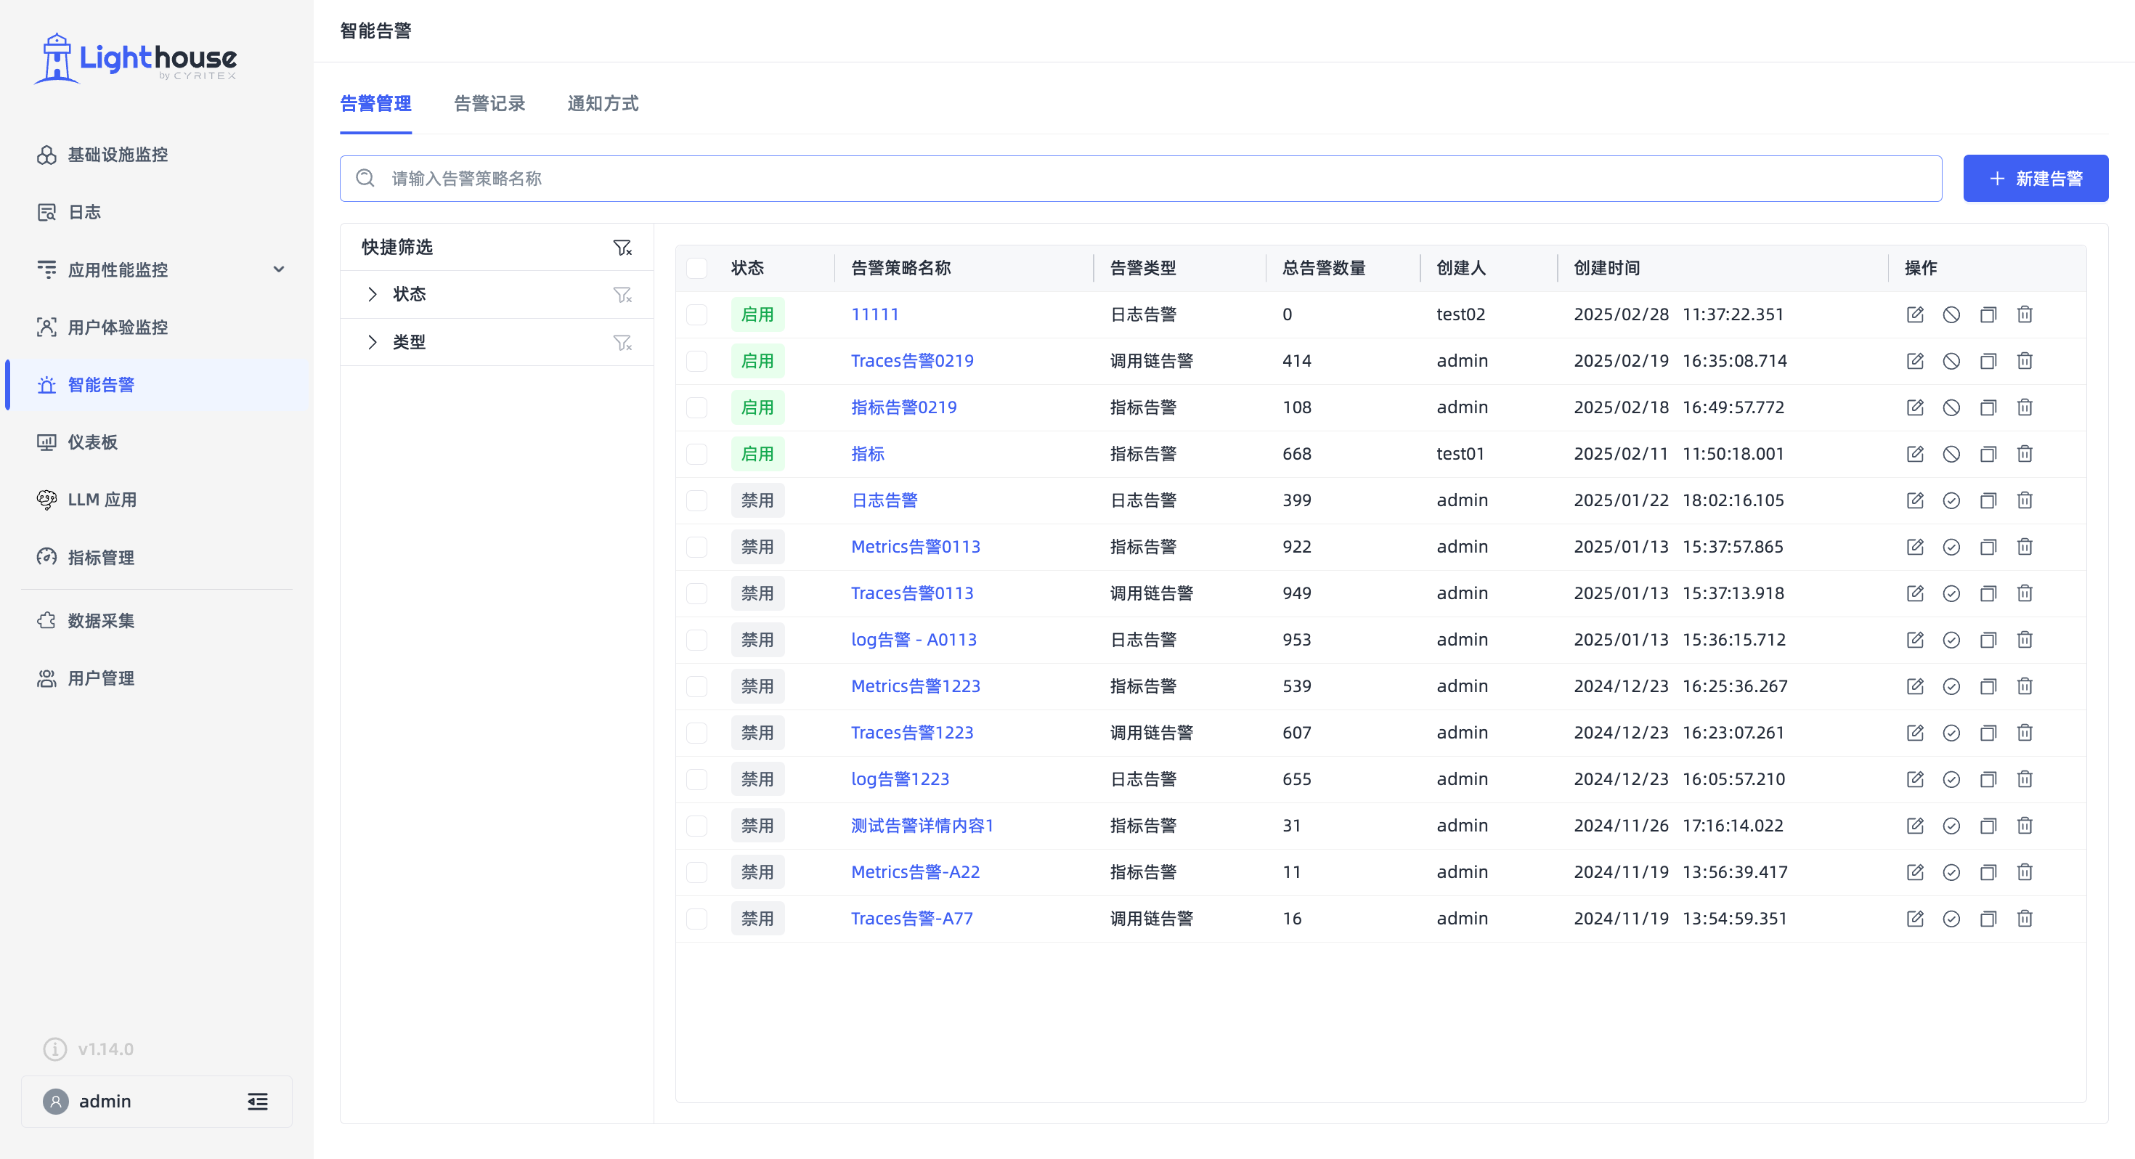This screenshot has height=1159, width=2135.
Task: Click the admin user avatar
Action: point(55,1101)
